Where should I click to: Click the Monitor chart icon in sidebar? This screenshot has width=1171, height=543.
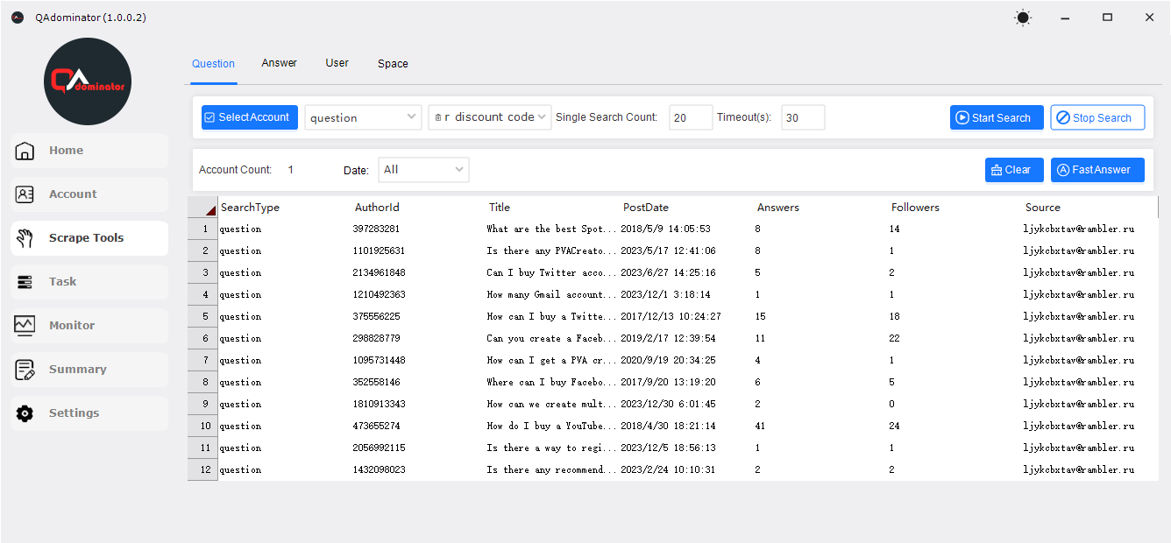25,325
